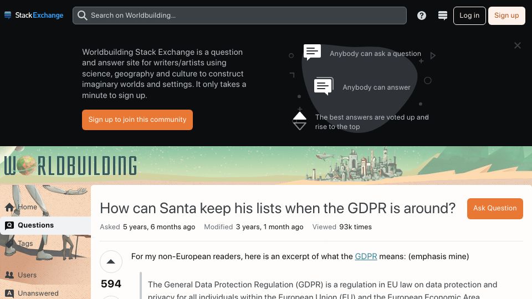The width and height of the screenshot is (532, 299).
Task: Open the Home sidebar item
Action: click(45, 207)
